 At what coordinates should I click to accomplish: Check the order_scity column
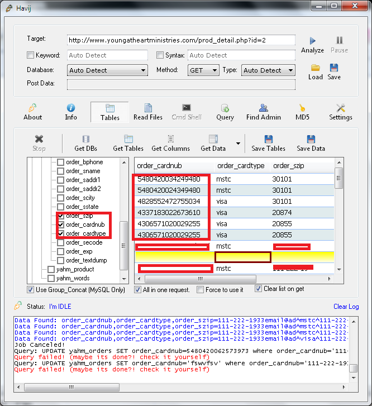pyautogui.click(x=61, y=198)
